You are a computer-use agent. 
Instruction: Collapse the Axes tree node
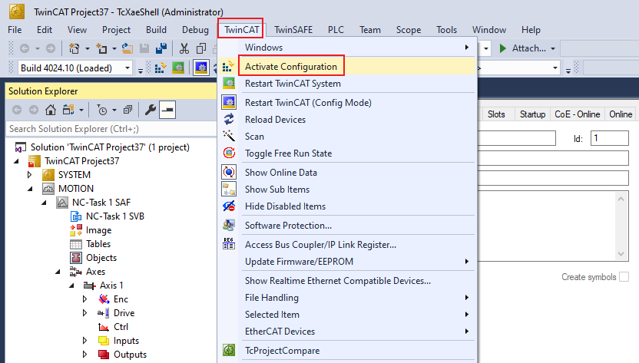(x=58, y=272)
